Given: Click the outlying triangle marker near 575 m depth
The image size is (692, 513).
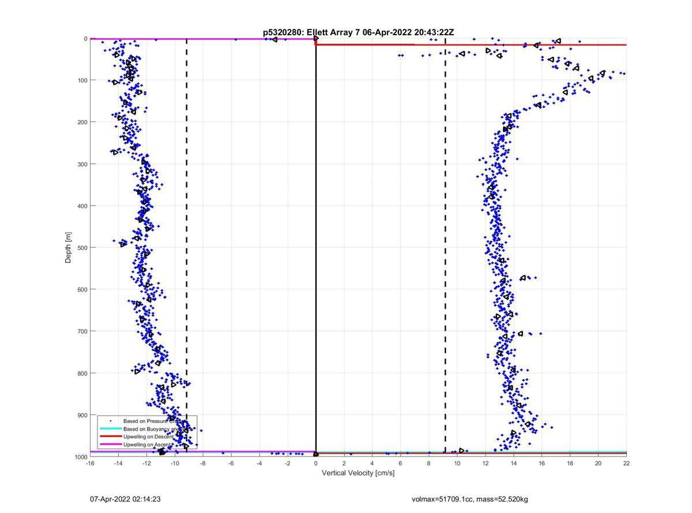Looking at the screenshot, I should point(523,278).
